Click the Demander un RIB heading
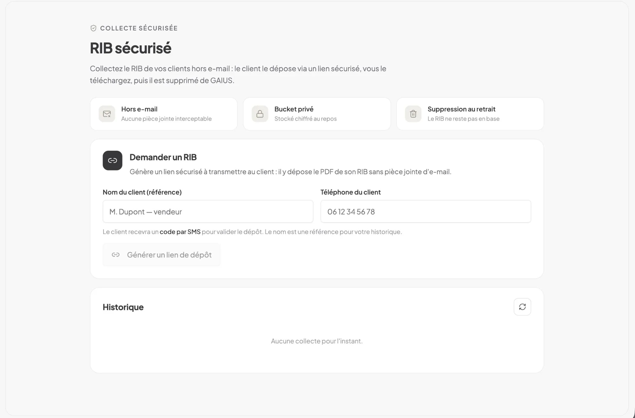 coord(163,157)
